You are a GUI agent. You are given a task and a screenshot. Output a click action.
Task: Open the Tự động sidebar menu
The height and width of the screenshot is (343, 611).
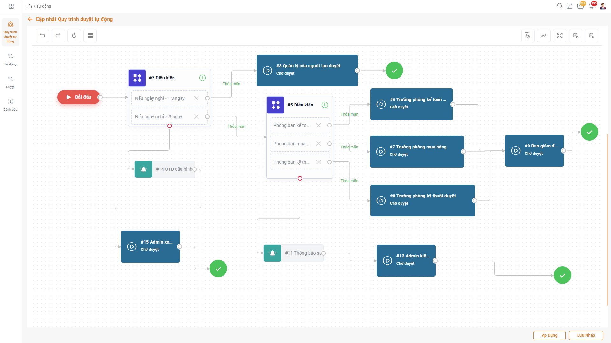[10, 59]
